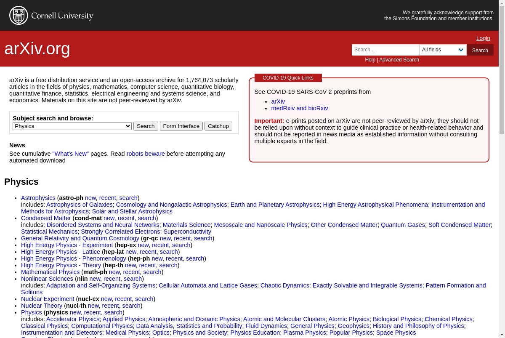Image resolution: width=505 pixels, height=338 pixels.
Task: Open Earth and Planetary Astrophysics link
Action: pyautogui.click(x=275, y=205)
